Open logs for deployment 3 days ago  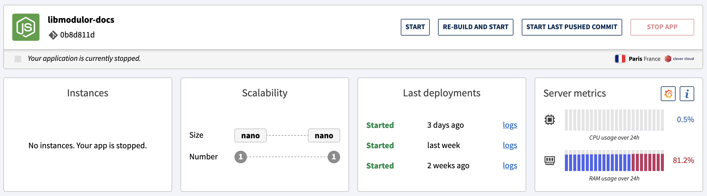click(510, 125)
